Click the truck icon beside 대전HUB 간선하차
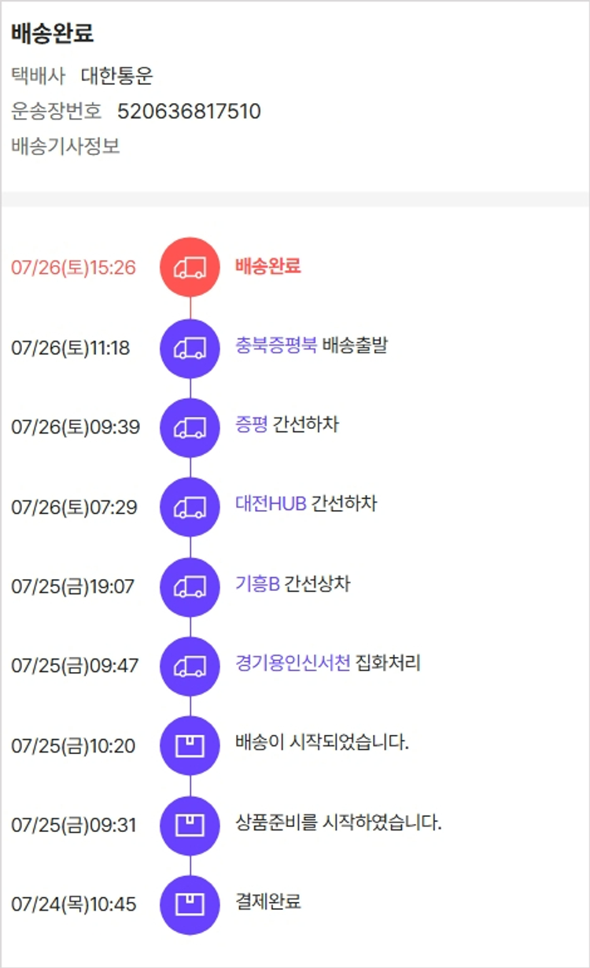 pos(190,507)
